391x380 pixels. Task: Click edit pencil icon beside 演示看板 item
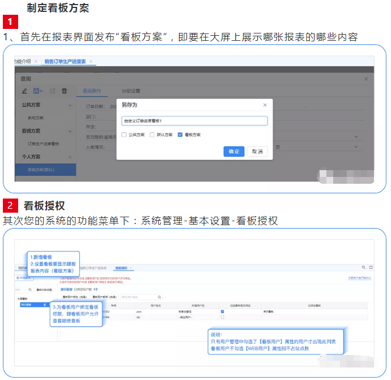click(45, 305)
